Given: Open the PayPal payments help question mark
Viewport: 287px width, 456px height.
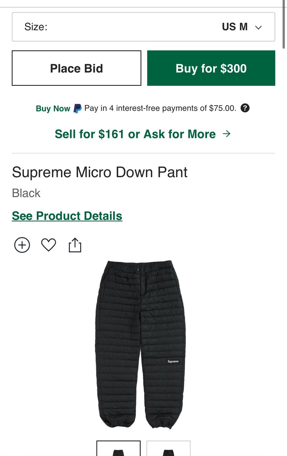Looking at the screenshot, I should (x=245, y=108).
